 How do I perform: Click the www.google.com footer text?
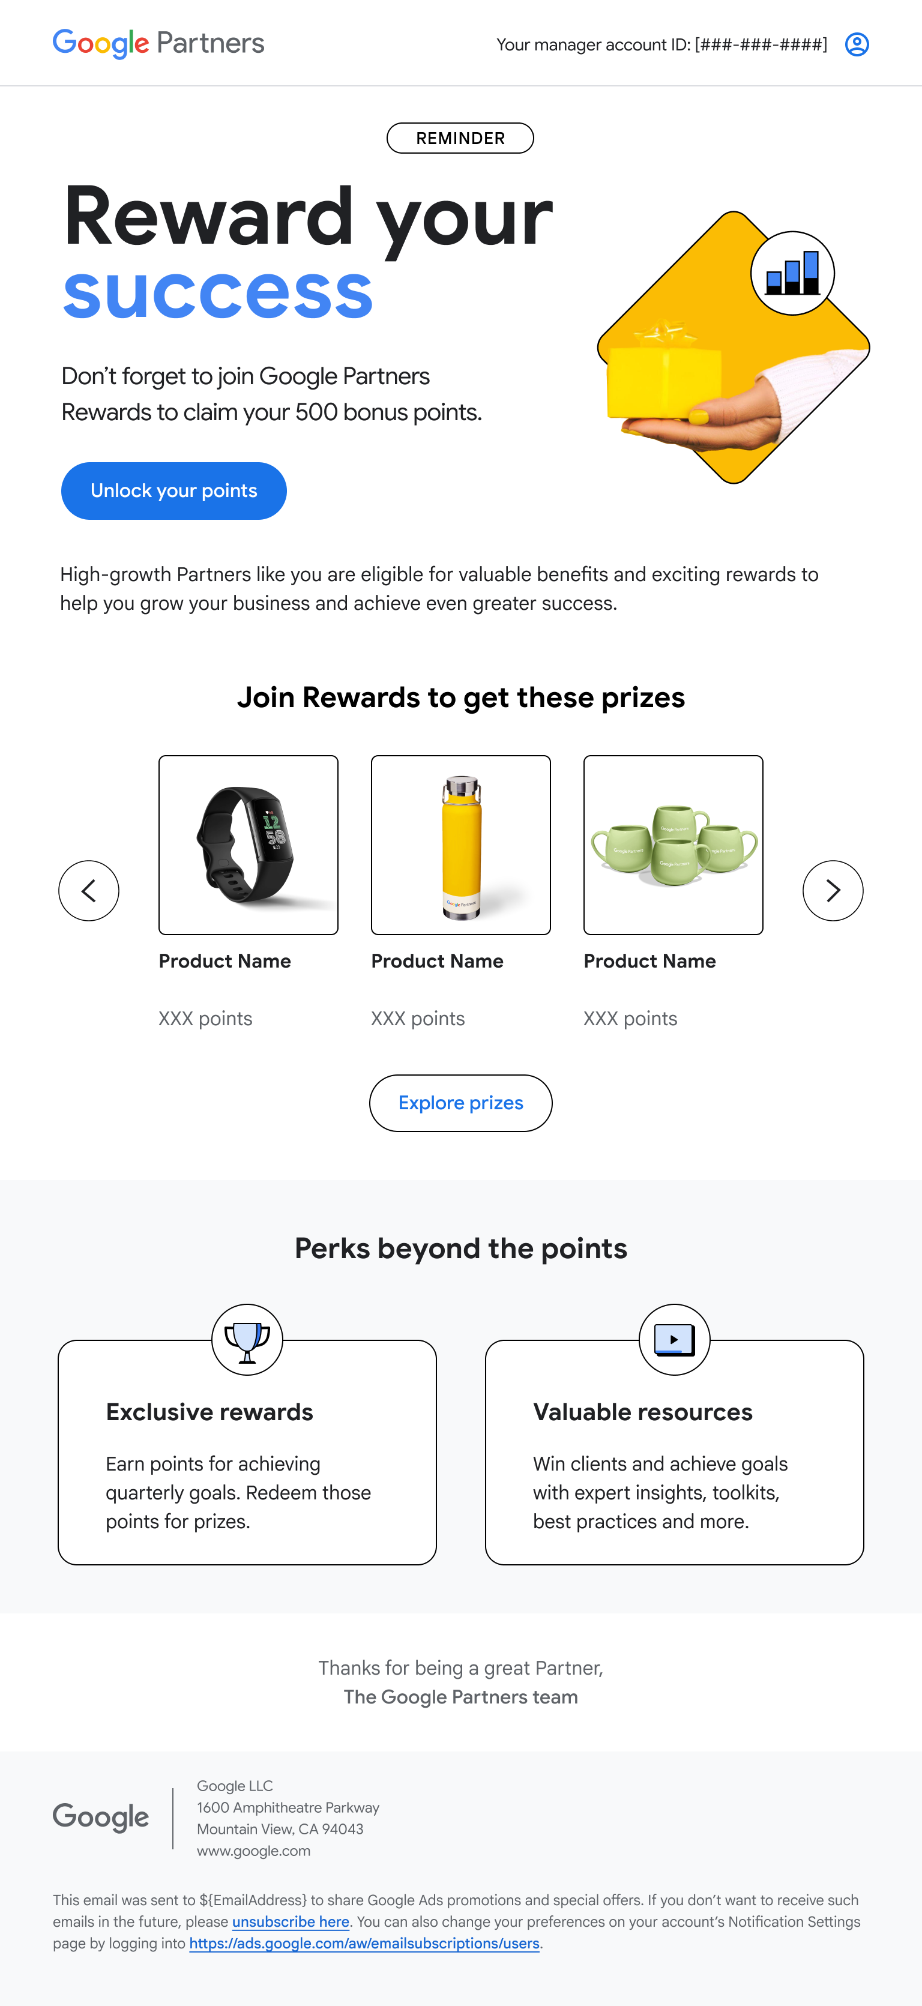click(254, 1851)
